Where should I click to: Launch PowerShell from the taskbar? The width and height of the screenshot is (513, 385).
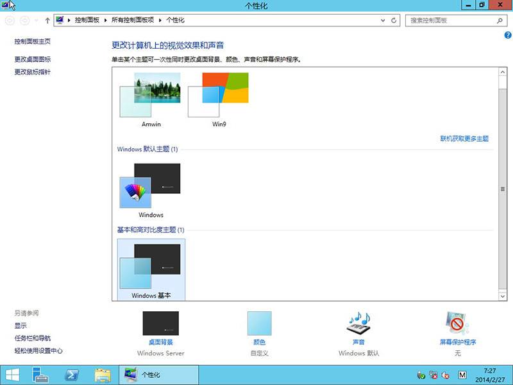[x=72, y=375]
